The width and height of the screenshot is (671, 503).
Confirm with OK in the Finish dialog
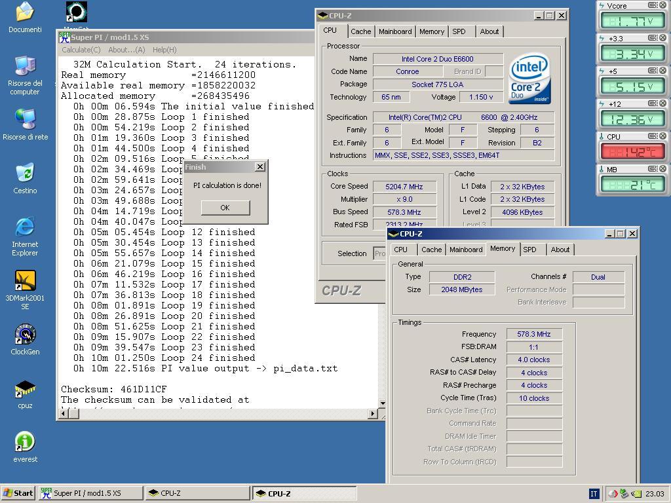[x=225, y=208]
